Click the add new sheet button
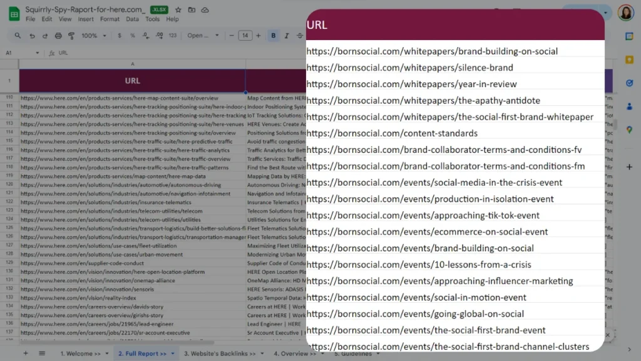641x361 pixels. point(26,353)
